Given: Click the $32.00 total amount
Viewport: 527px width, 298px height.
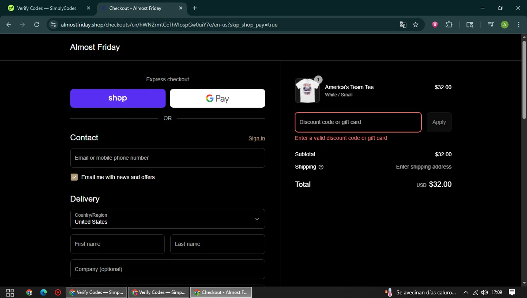Looking at the screenshot, I should pos(440,184).
